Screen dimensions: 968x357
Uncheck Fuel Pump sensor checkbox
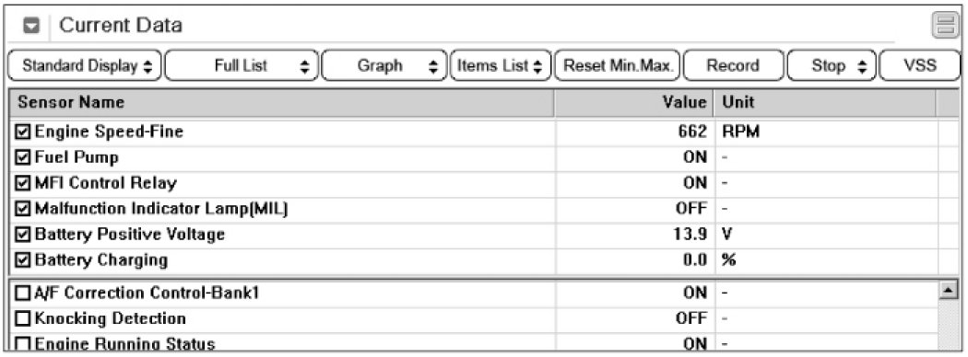[23, 157]
